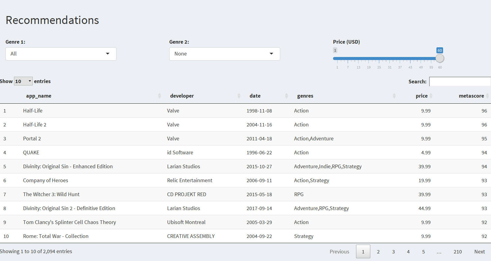Click the 4.99 price cell
Screen dimensions: 491x261
(426, 152)
